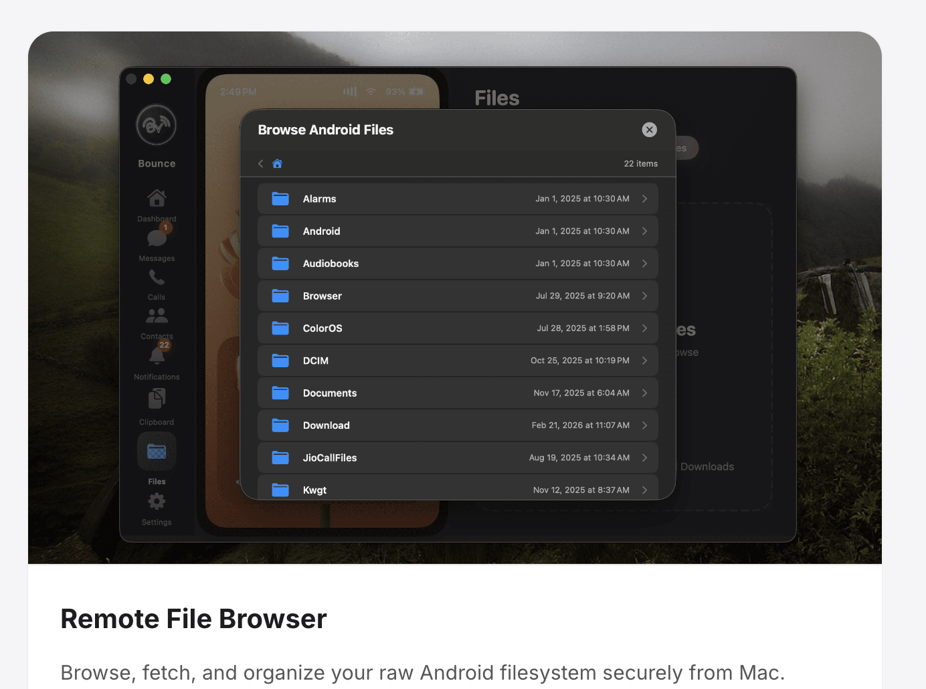This screenshot has height=689, width=926.
Task: Click the Bounce app logo
Action: click(156, 124)
